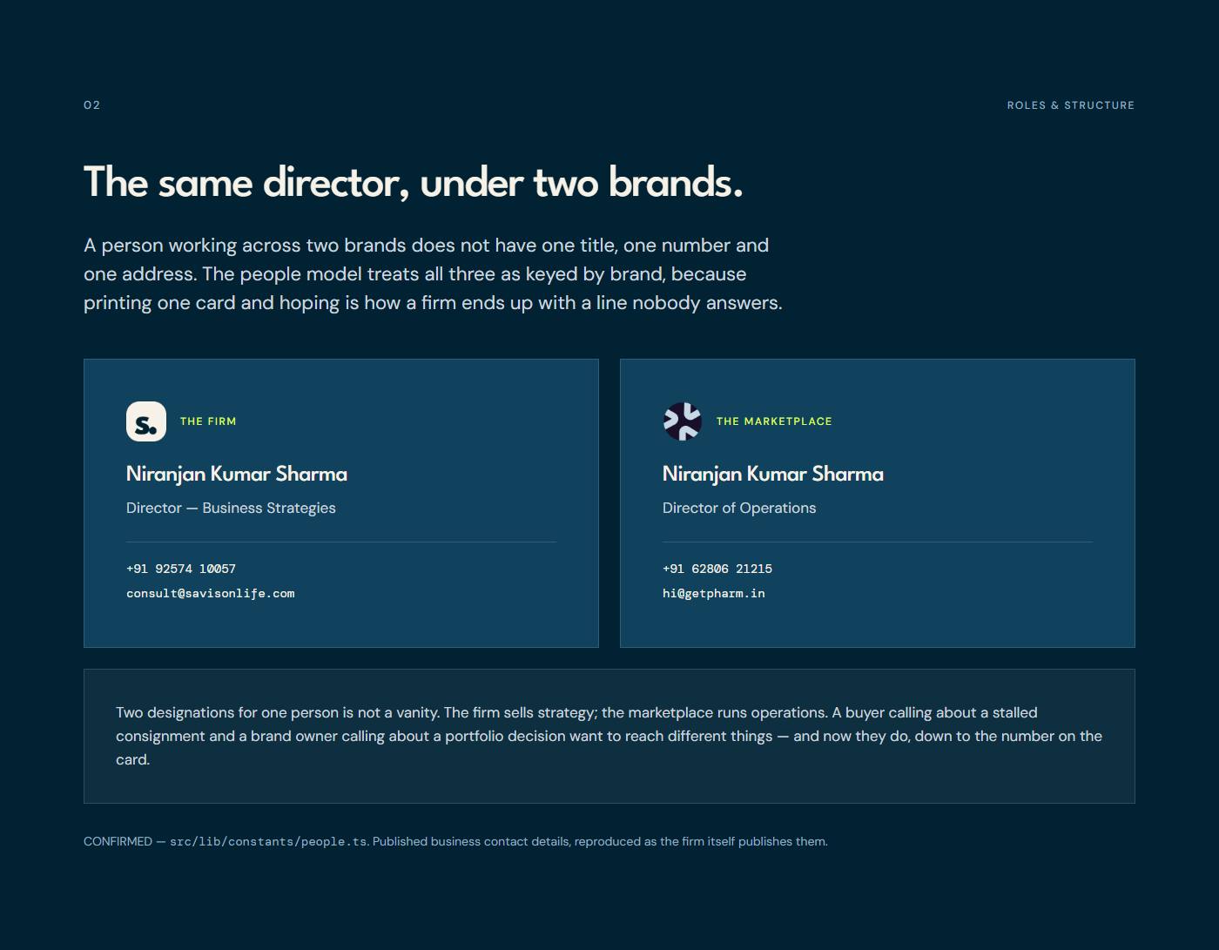Click the 'Two designations' note box
The width and height of the screenshot is (1219, 950).
(x=609, y=736)
